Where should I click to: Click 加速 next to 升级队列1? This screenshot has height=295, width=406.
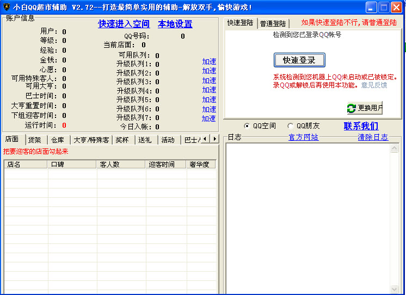click(x=209, y=62)
